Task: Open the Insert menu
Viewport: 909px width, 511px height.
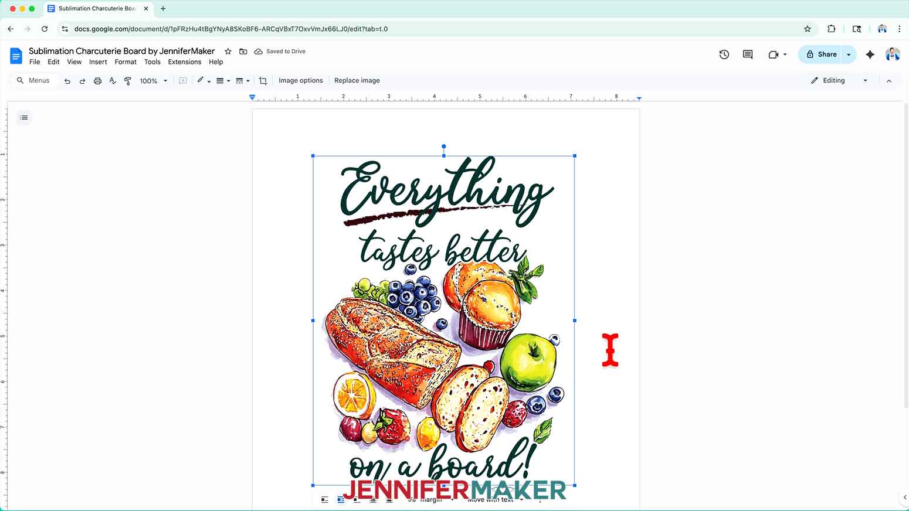Action: [98, 62]
